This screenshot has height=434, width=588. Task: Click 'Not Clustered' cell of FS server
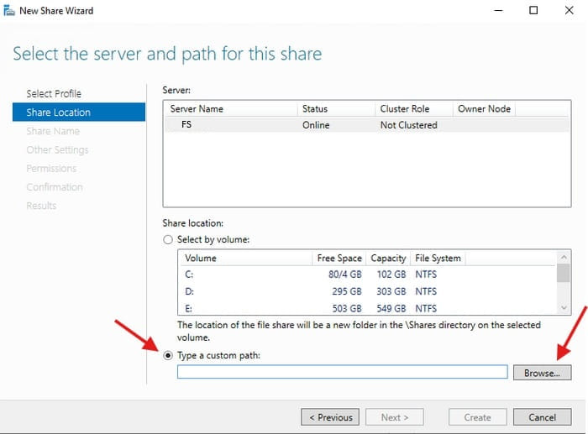pyautogui.click(x=409, y=125)
